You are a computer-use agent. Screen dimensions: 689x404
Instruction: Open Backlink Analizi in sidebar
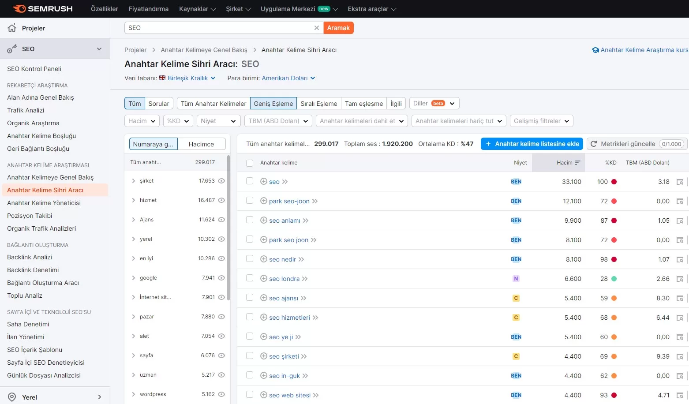[30, 257]
